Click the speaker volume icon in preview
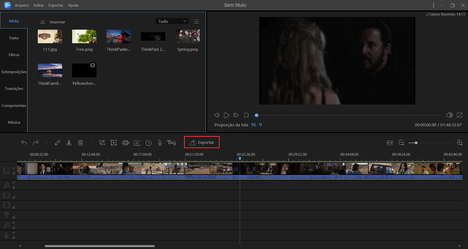The height and width of the screenshot is (249, 468). point(449,115)
